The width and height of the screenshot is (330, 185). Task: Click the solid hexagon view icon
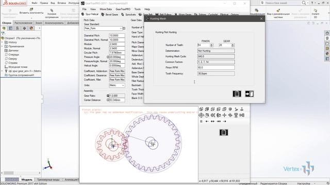point(230,109)
